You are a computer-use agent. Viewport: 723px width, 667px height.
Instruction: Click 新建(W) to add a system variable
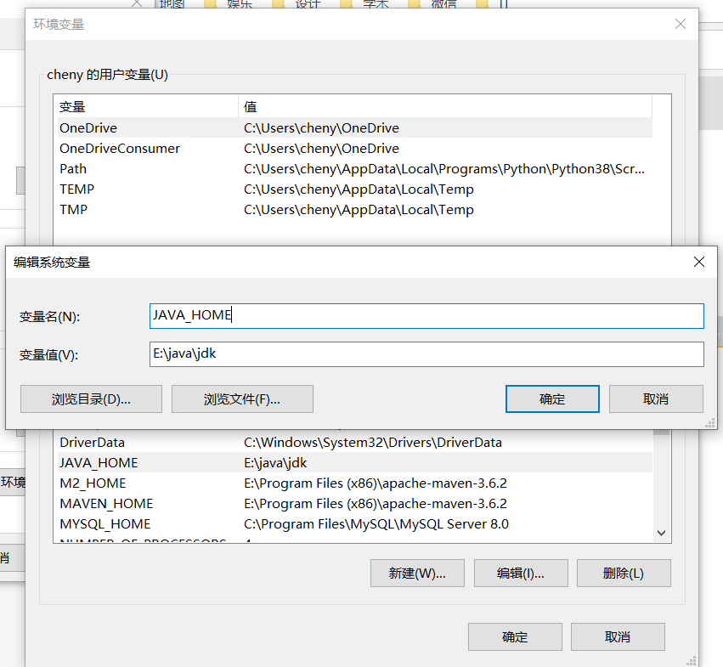coord(417,573)
